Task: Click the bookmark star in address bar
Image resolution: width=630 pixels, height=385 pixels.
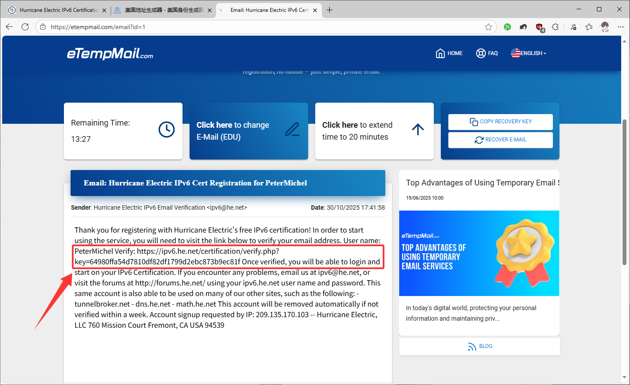Action: coord(488,27)
